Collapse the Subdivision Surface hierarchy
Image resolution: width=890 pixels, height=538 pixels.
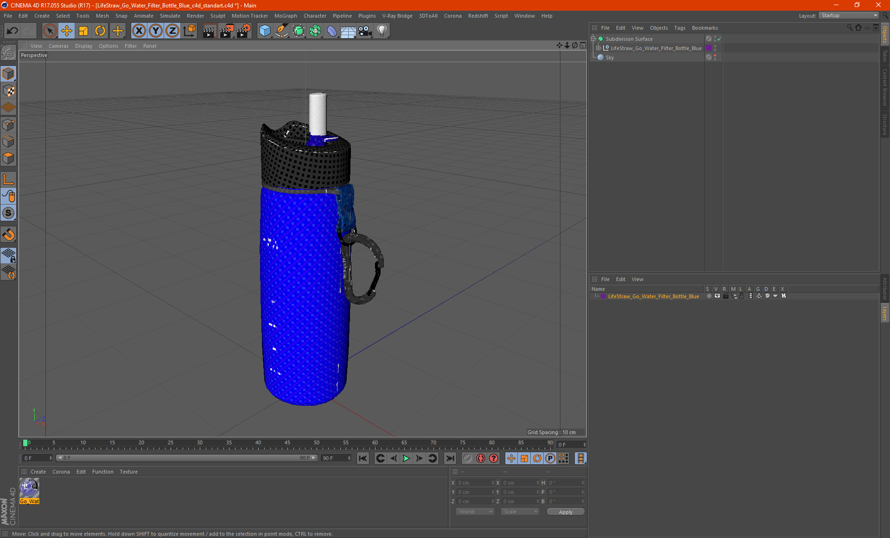click(593, 38)
